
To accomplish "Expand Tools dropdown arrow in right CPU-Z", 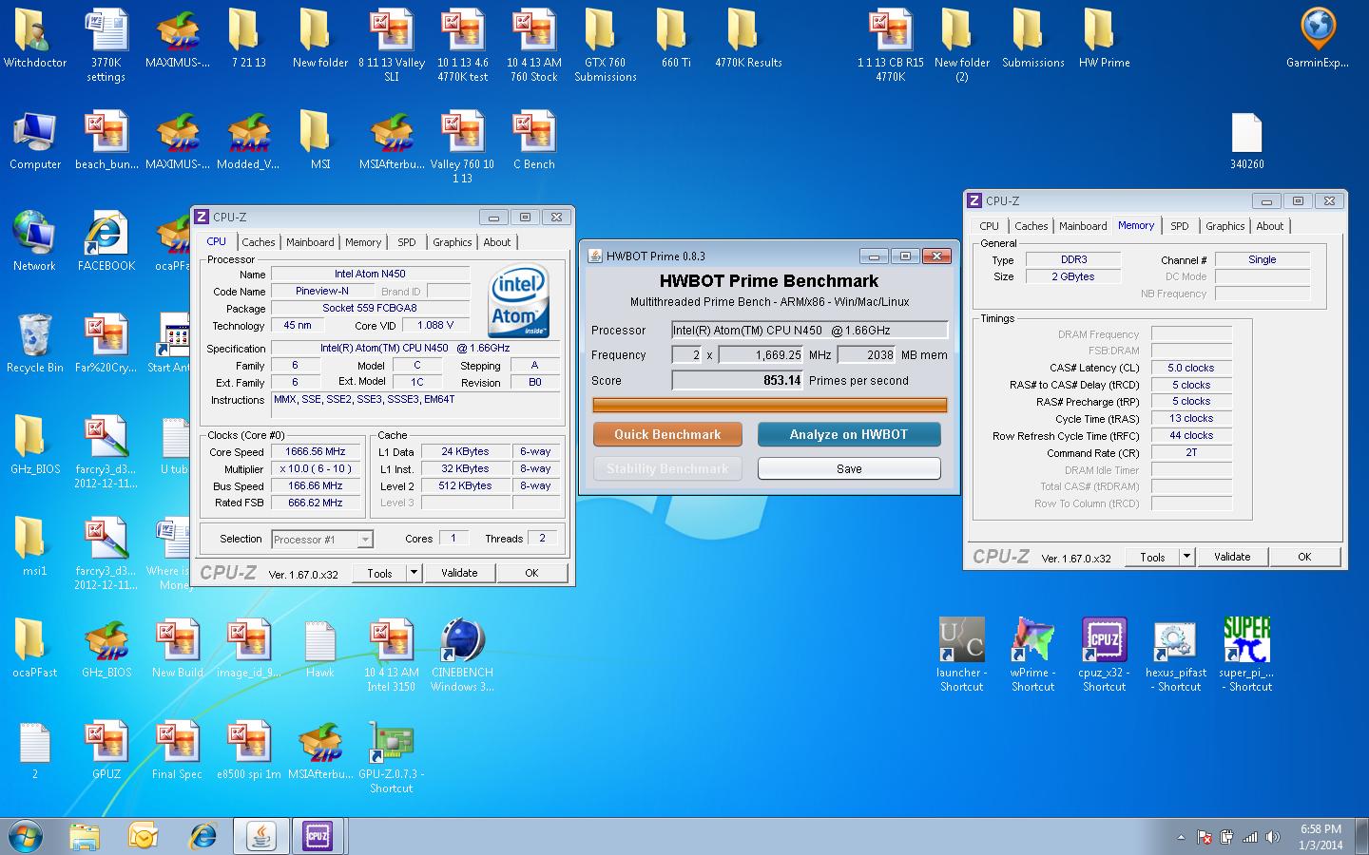I will 1186,557.
